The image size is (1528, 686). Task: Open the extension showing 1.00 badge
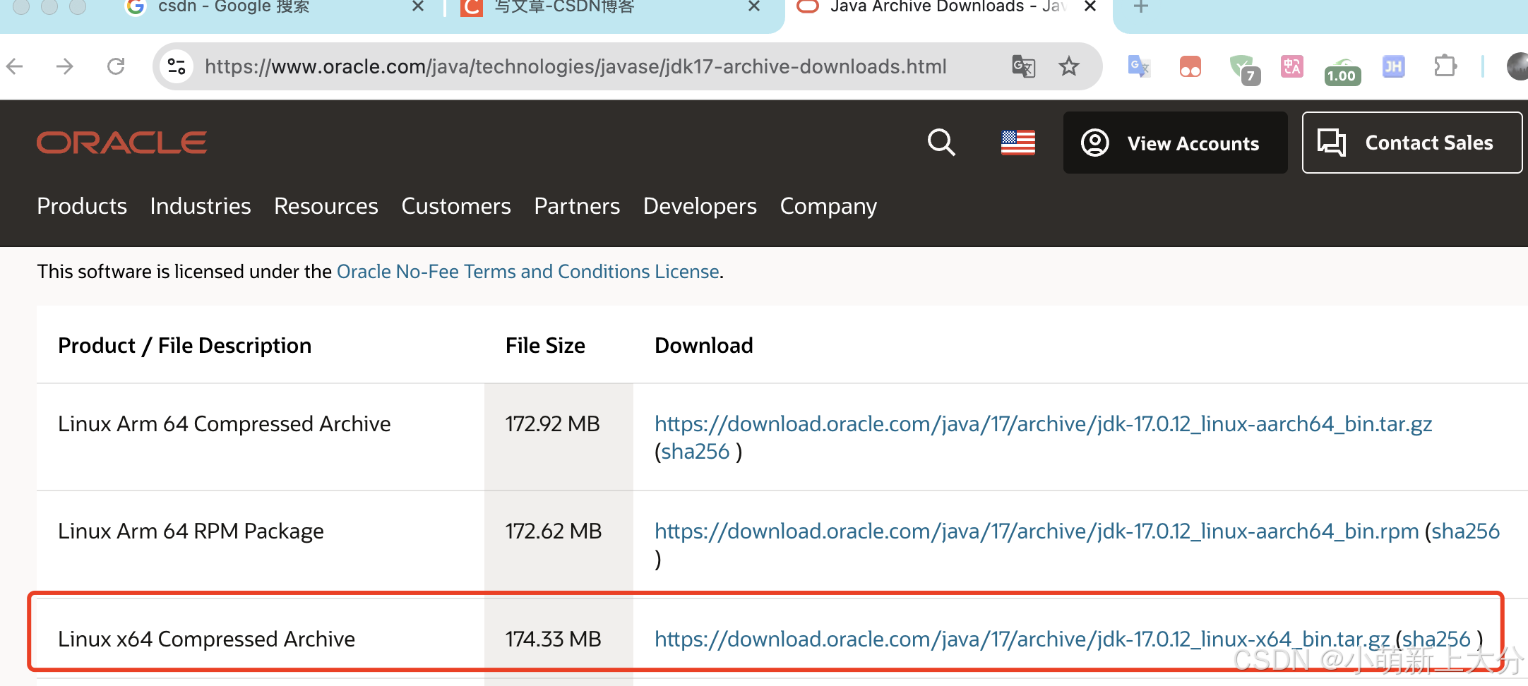click(1342, 71)
